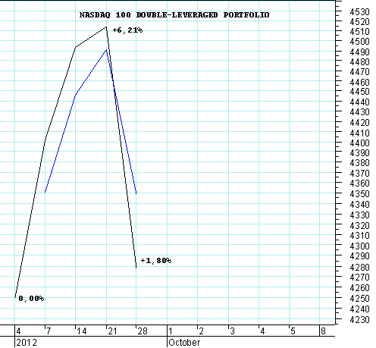Click the black line peak at 21st

pyautogui.click(x=106, y=27)
